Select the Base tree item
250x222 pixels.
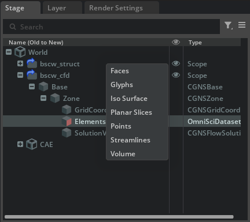(x=60, y=87)
